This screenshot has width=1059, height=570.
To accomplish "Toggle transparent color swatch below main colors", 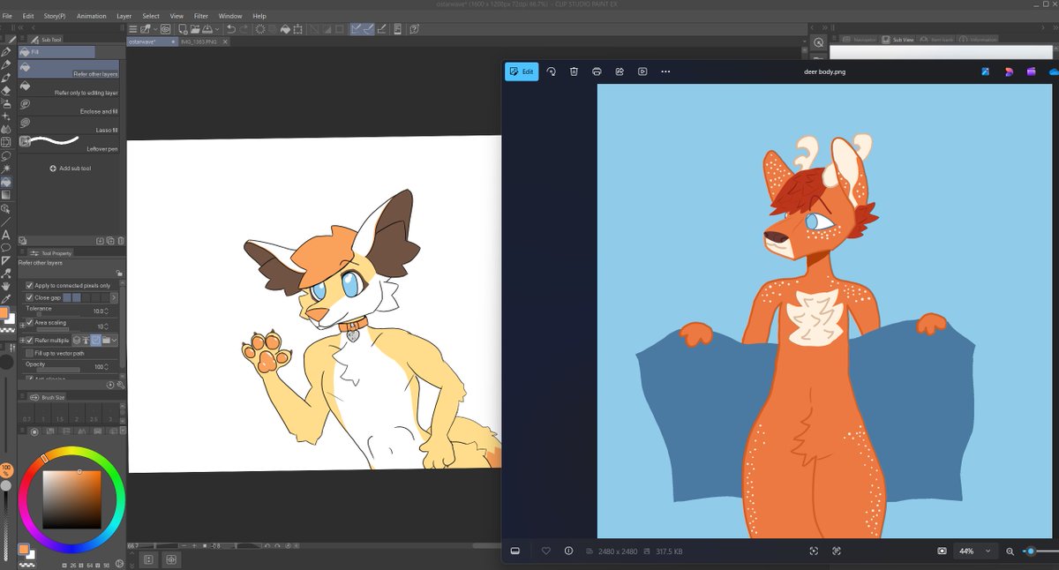I will tap(8, 330).
